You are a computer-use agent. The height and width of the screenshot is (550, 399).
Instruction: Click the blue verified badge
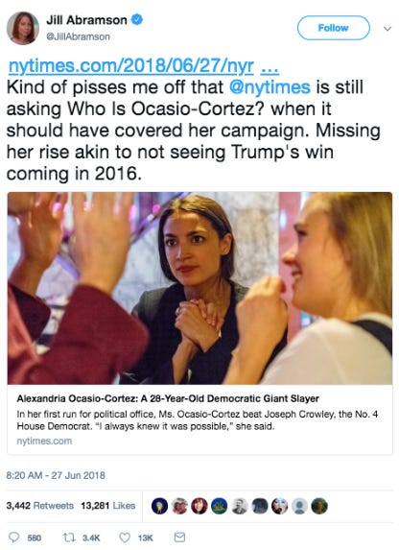click(137, 19)
